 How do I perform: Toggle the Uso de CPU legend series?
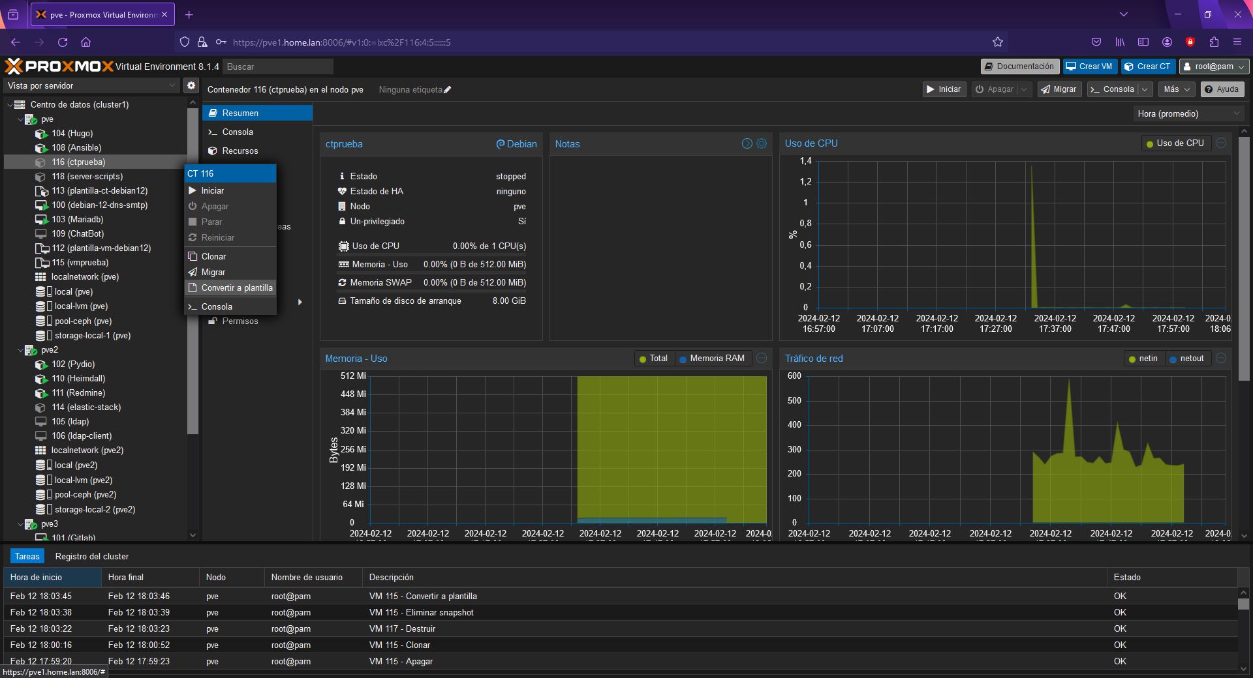pyautogui.click(x=1175, y=143)
